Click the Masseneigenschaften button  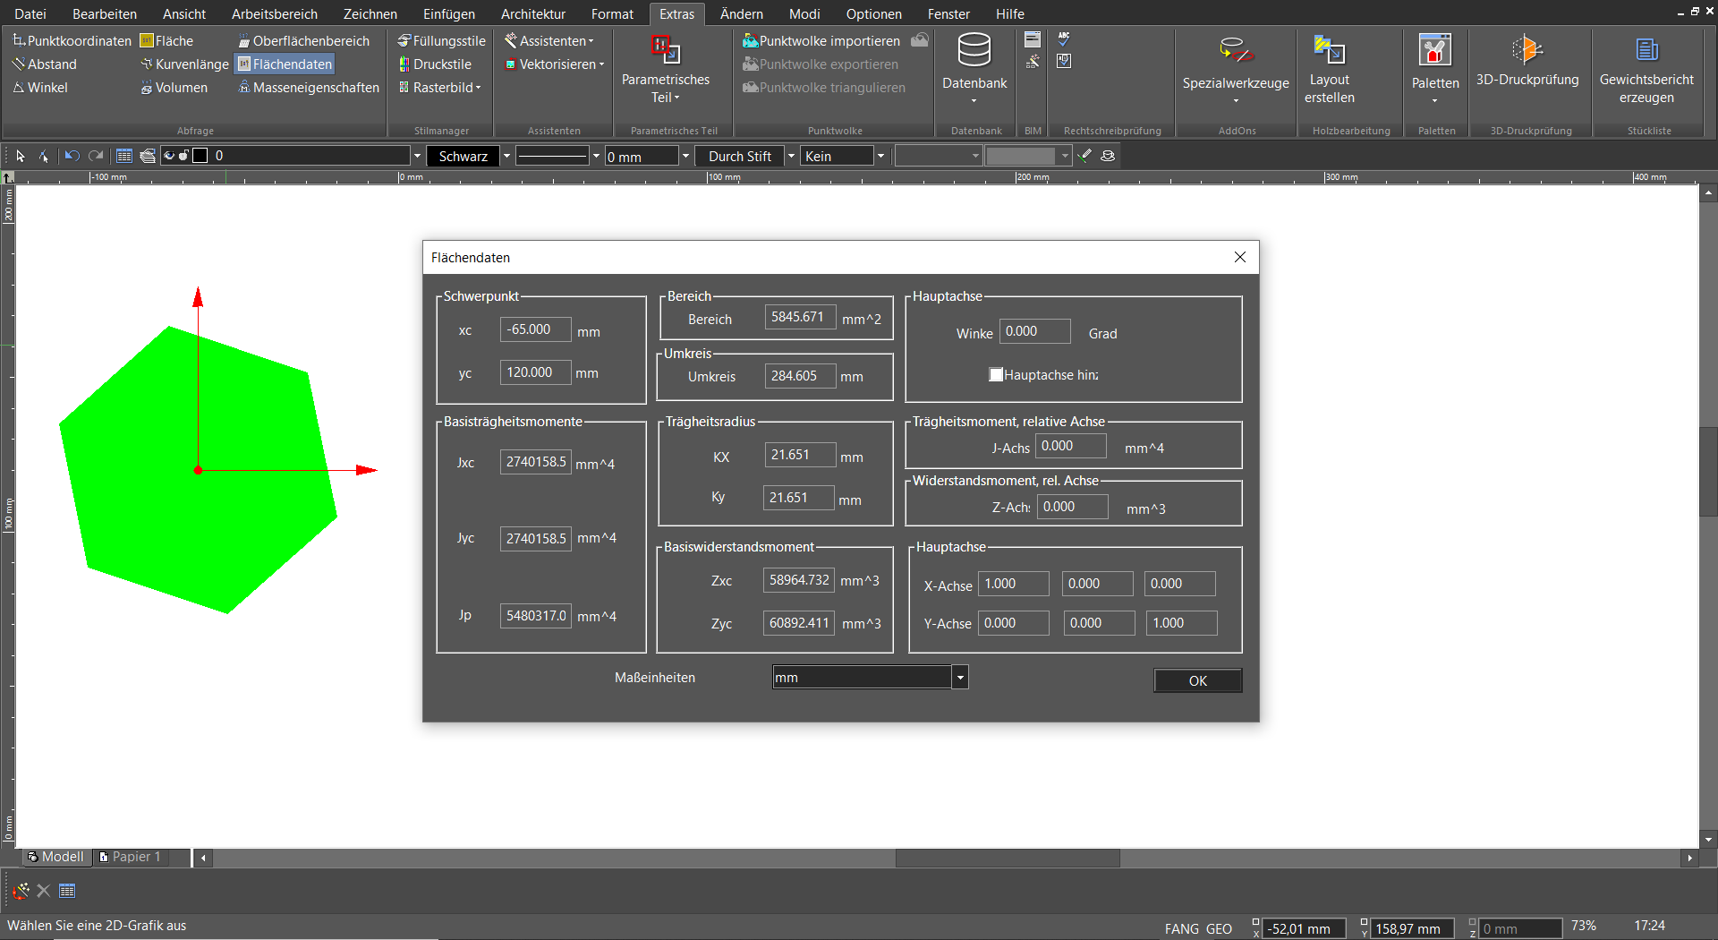(x=308, y=88)
